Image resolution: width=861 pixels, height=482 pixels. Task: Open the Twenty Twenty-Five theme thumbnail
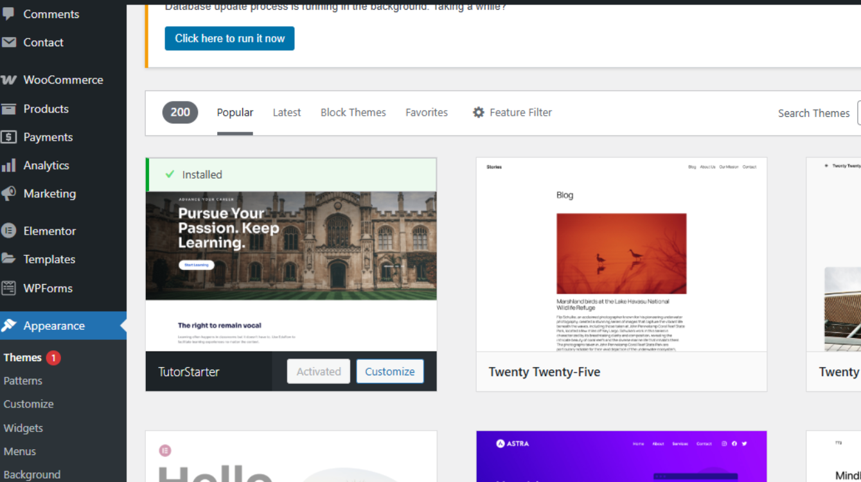[x=621, y=254]
